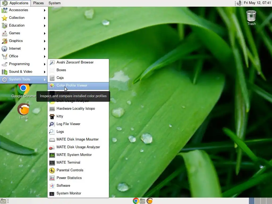Click the MATE Disk Usage Analyzer icon
272x204 pixels.
52,147
